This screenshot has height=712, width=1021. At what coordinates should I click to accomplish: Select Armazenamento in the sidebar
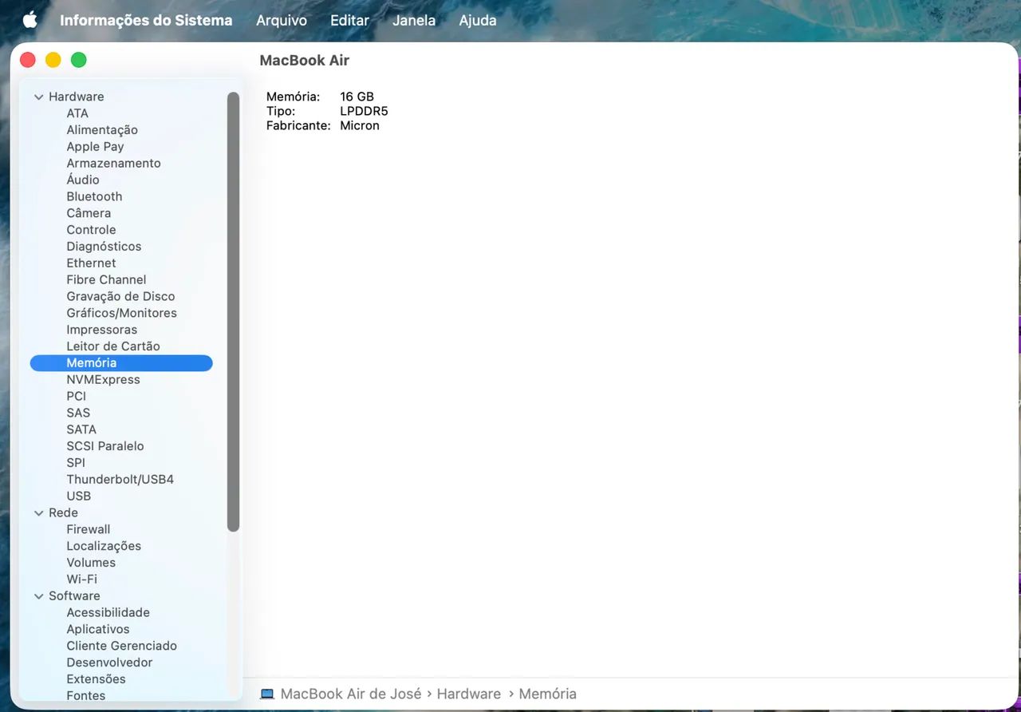coord(113,164)
